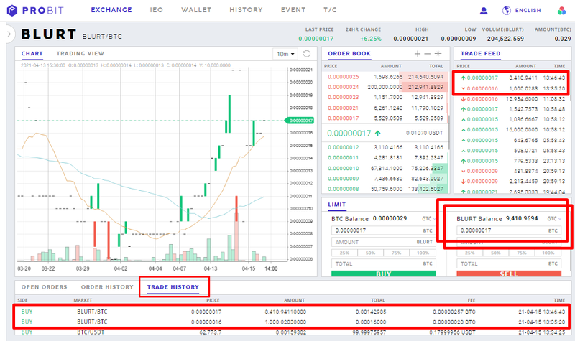Select 75% in buy form
The width and height of the screenshot is (575, 341).
click(397, 253)
